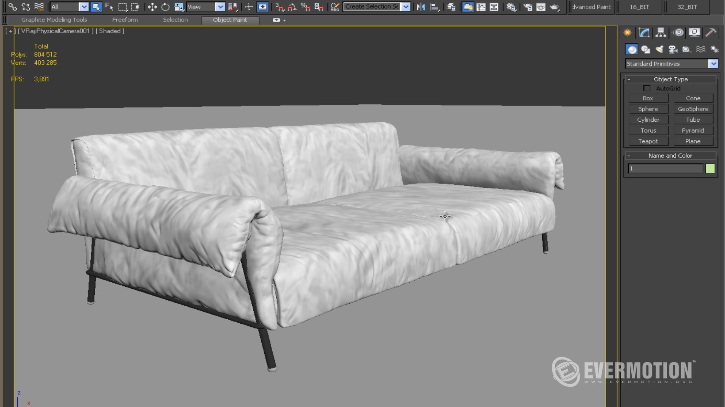The image size is (725, 407).
Task: Open the selection filter All dropdown
Action: point(83,7)
